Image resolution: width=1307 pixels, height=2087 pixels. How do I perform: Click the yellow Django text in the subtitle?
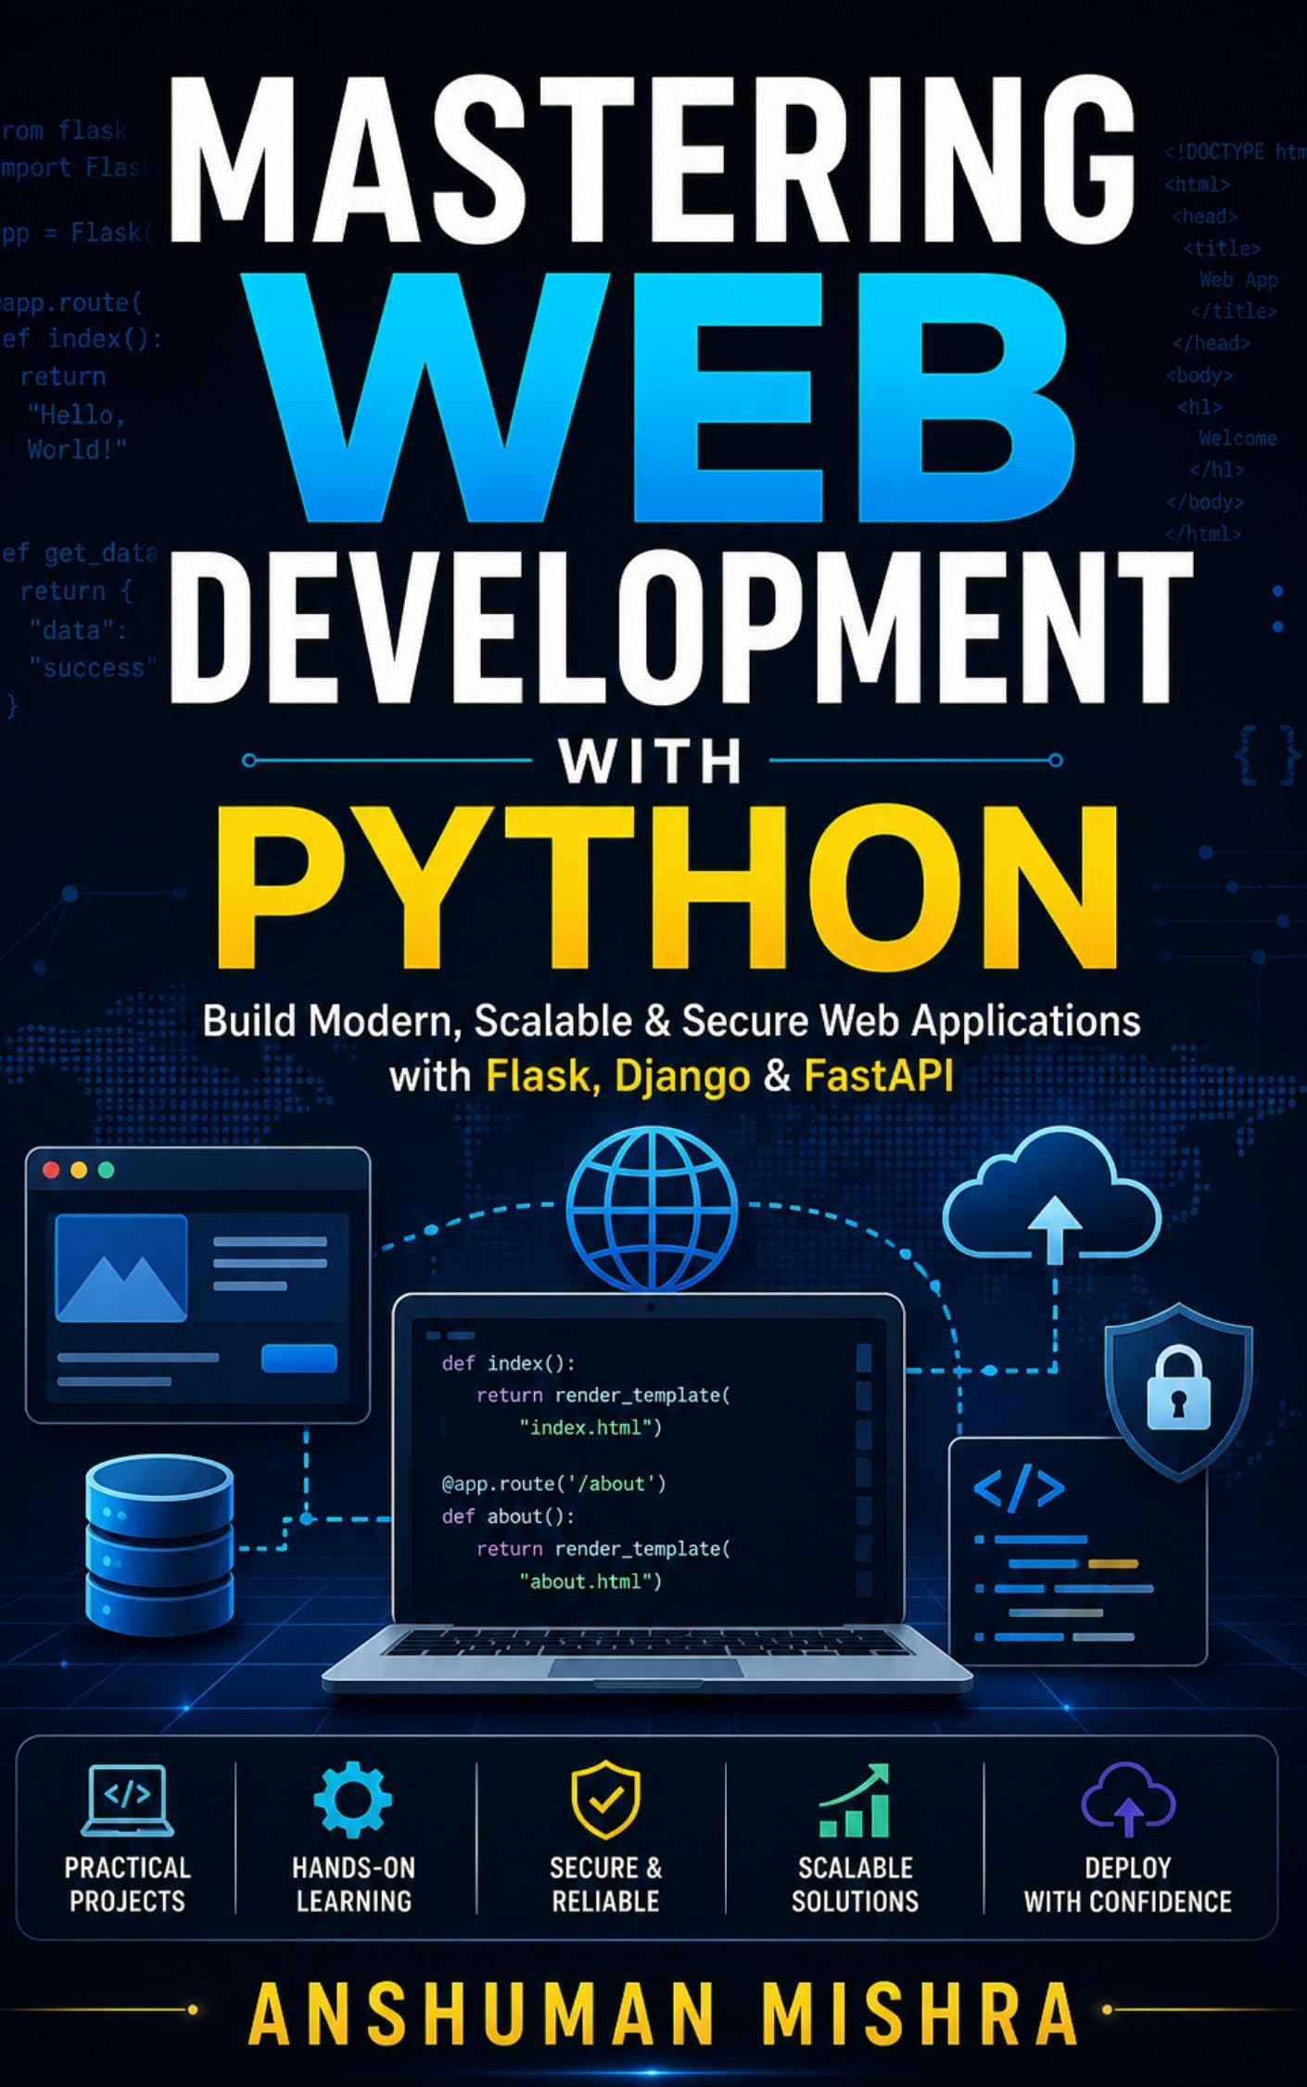pos(682,1078)
